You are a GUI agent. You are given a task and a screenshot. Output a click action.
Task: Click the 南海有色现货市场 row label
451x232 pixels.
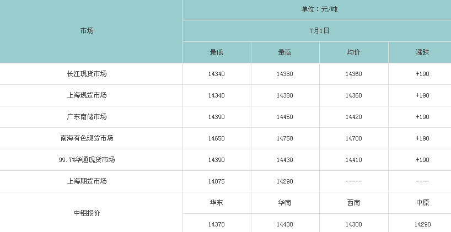[87, 138]
